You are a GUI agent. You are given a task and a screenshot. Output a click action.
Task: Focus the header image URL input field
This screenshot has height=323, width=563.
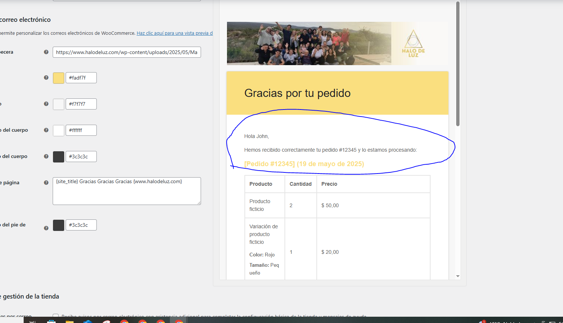coord(127,52)
